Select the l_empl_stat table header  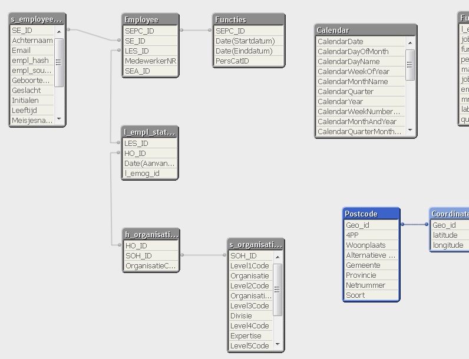click(x=150, y=132)
